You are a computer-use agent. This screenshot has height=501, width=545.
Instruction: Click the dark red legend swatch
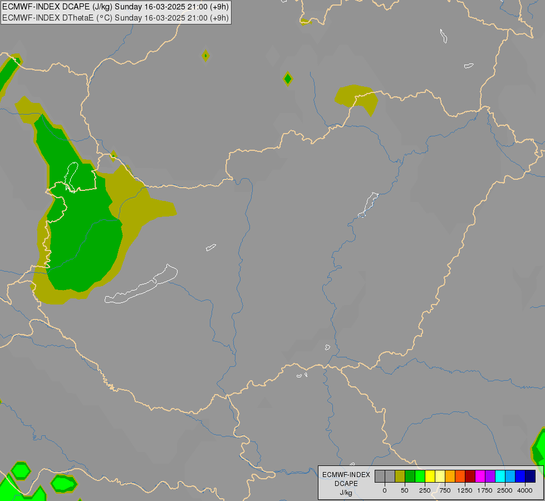point(470,477)
